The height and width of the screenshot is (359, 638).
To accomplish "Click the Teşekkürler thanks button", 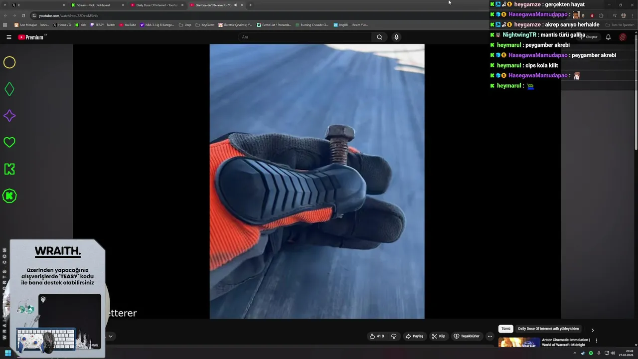I will pyautogui.click(x=467, y=336).
